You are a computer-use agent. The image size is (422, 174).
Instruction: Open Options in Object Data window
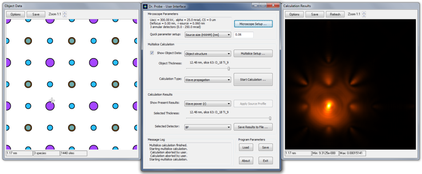tap(16, 15)
